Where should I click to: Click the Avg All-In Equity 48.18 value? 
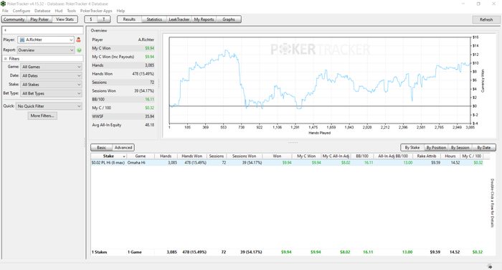(x=149, y=125)
